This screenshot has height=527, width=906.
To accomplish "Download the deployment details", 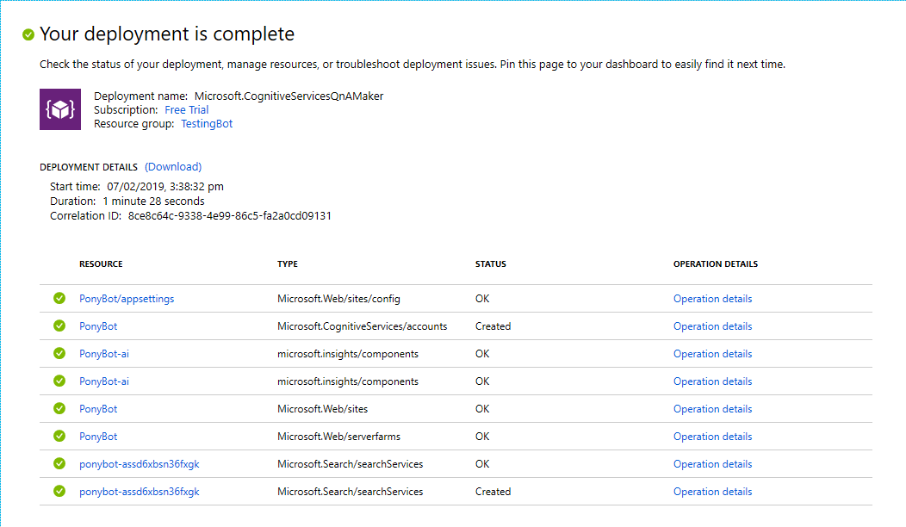I will (x=173, y=166).
